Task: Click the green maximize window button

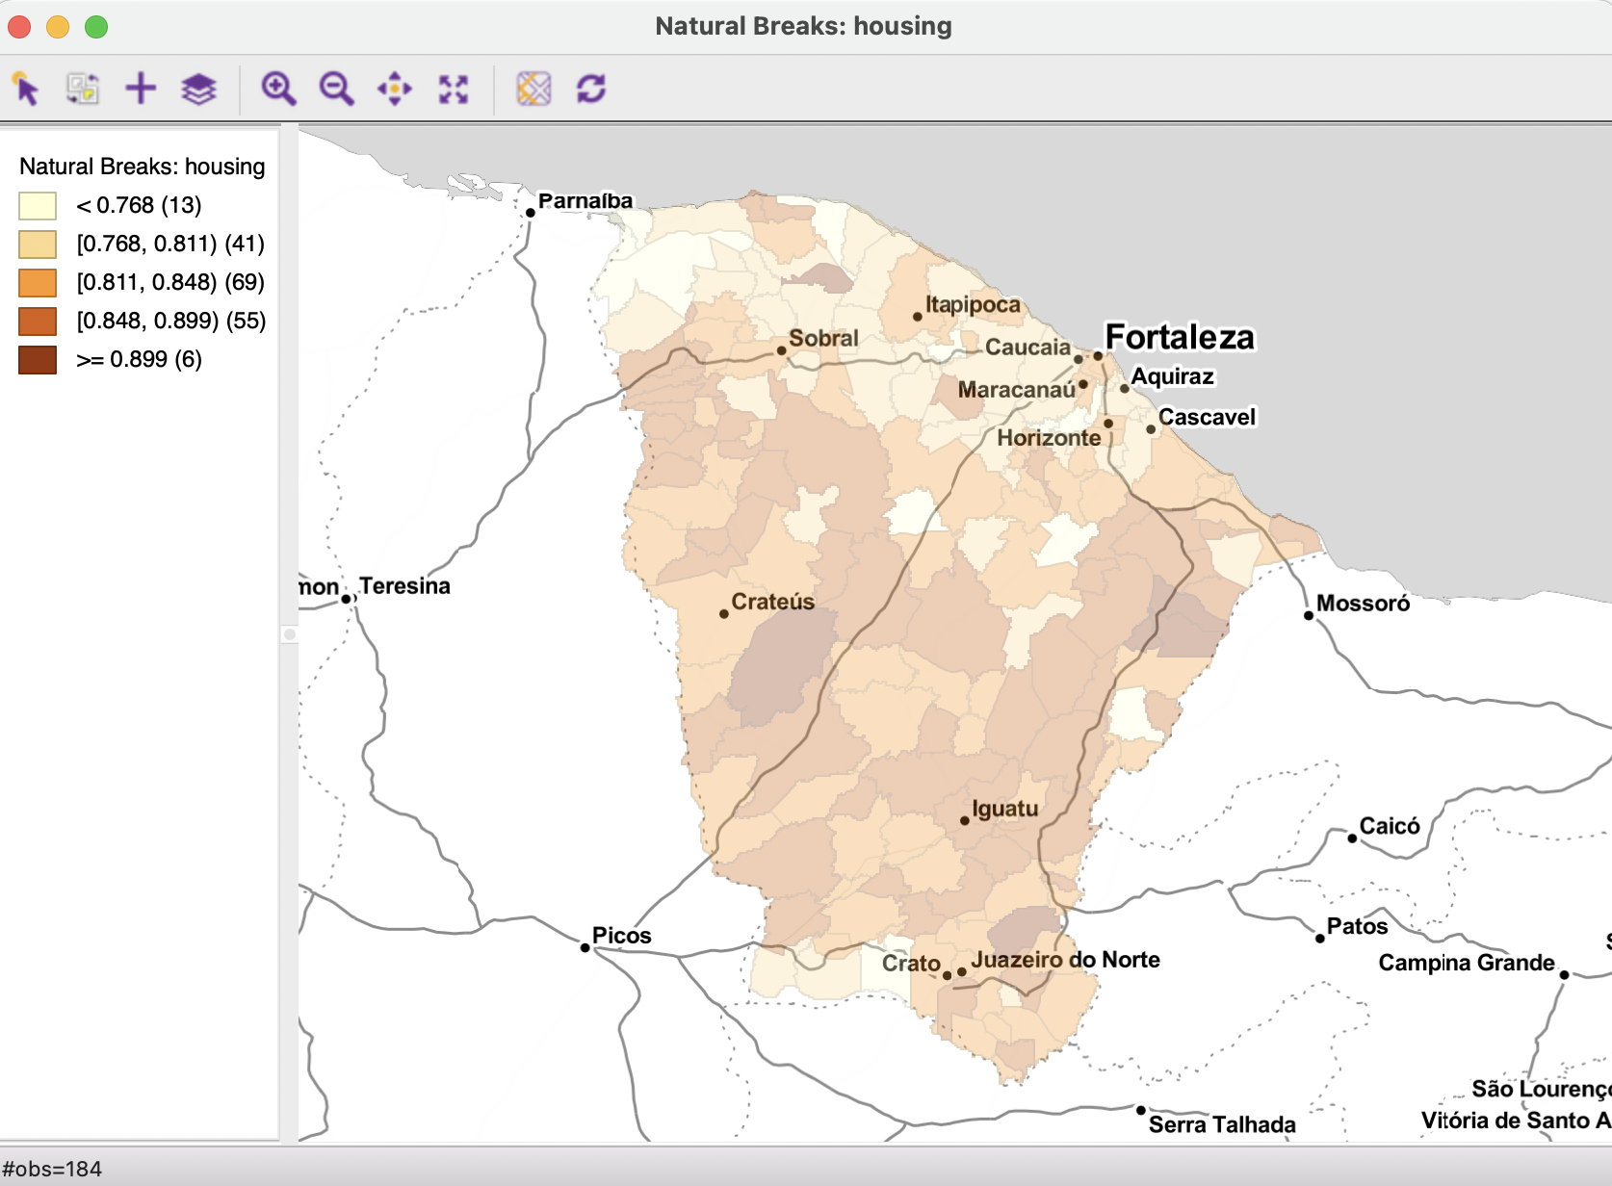Action: (96, 27)
